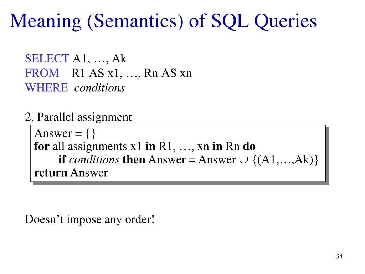Click the blue WHERE keyword

tap(46, 88)
